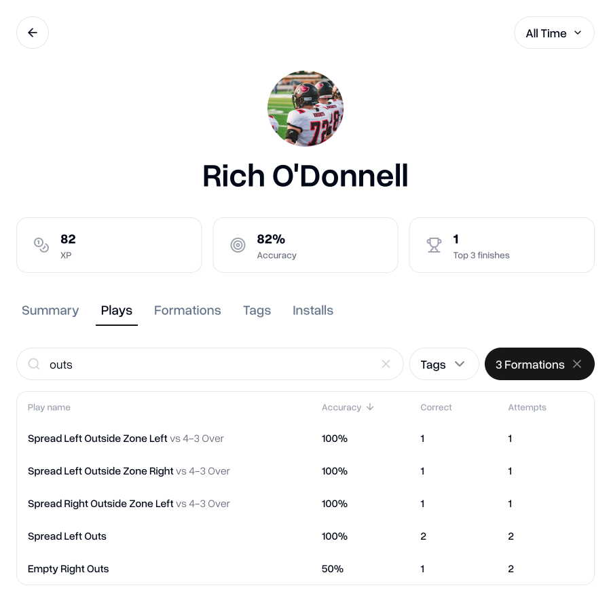Click the XP coins icon
This screenshot has width=611, height=611.
[41, 245]
